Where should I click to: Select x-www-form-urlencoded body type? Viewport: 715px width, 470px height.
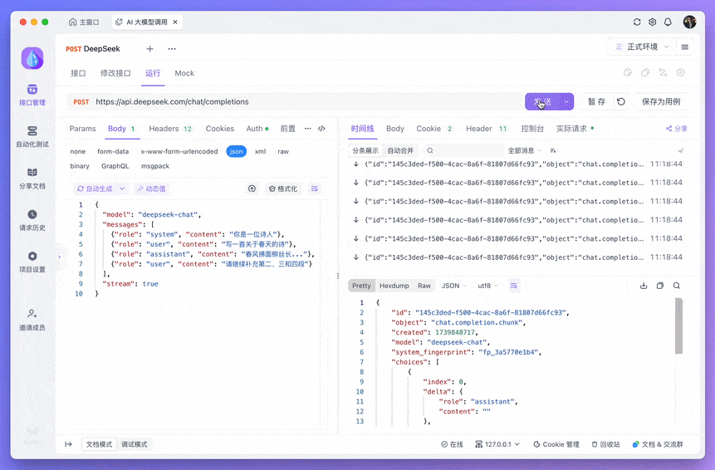179,151
